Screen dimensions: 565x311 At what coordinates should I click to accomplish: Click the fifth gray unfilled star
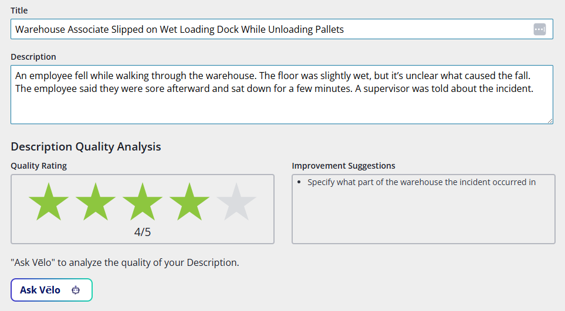click(x=236, y=202)
